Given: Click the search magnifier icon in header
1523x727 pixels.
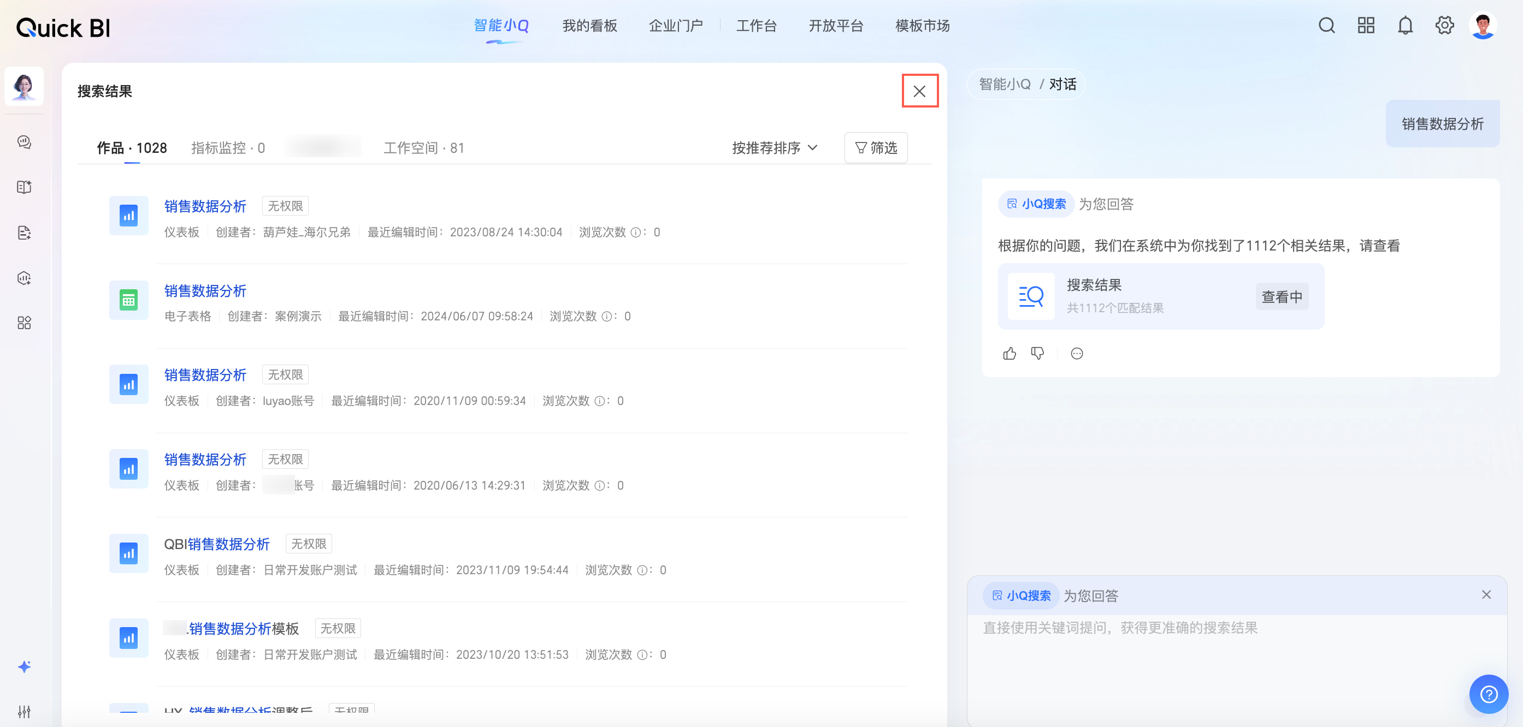Looking at the screenshot, I should pyautogui.click(x=1326, y=26).
